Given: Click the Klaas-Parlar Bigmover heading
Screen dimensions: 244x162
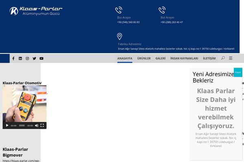Looking at the screenshot, I should pyautogui.click(x=15, y=152).
